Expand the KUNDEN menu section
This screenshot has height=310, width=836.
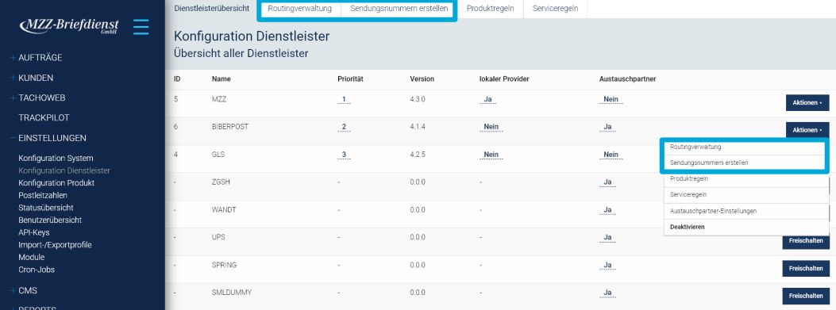click(36, 78)
